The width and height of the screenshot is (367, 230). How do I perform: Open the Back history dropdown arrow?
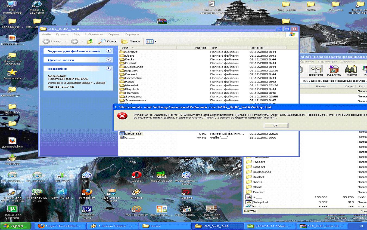tap(65, 41)
